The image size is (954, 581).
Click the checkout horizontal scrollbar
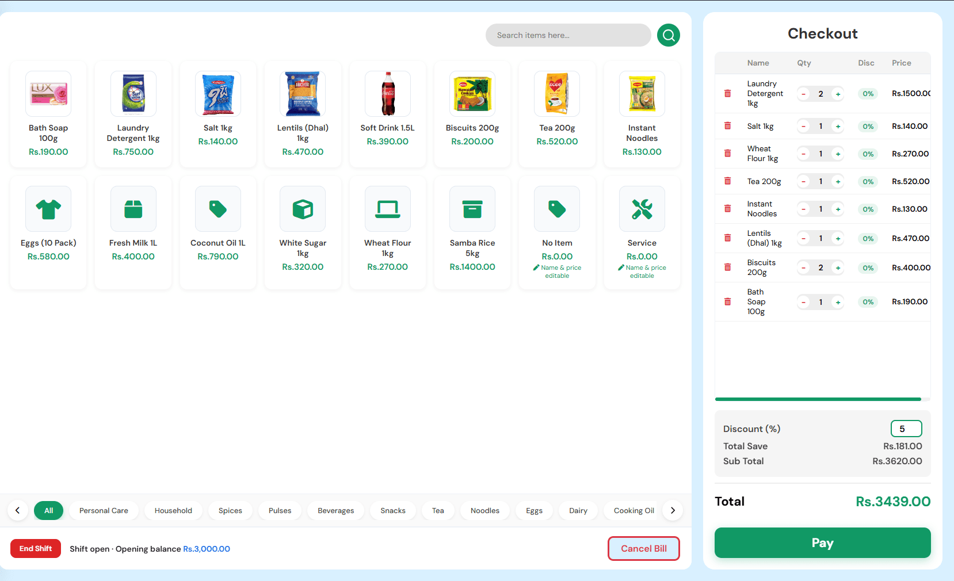pyautogui.click(x=818, y=399)
